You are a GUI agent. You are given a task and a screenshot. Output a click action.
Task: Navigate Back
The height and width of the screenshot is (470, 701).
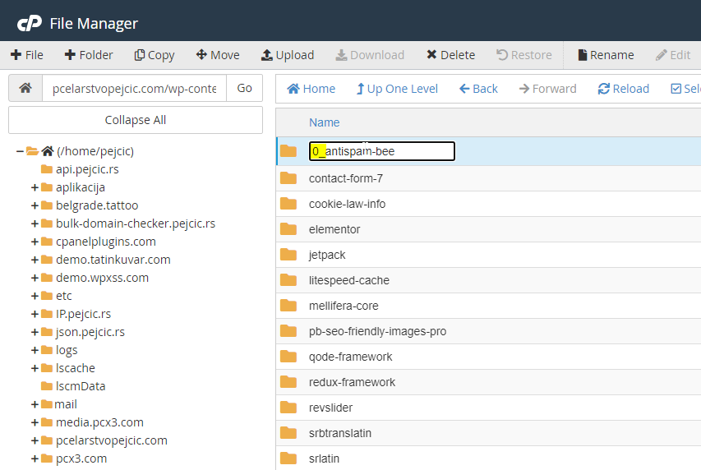[478, 89]
